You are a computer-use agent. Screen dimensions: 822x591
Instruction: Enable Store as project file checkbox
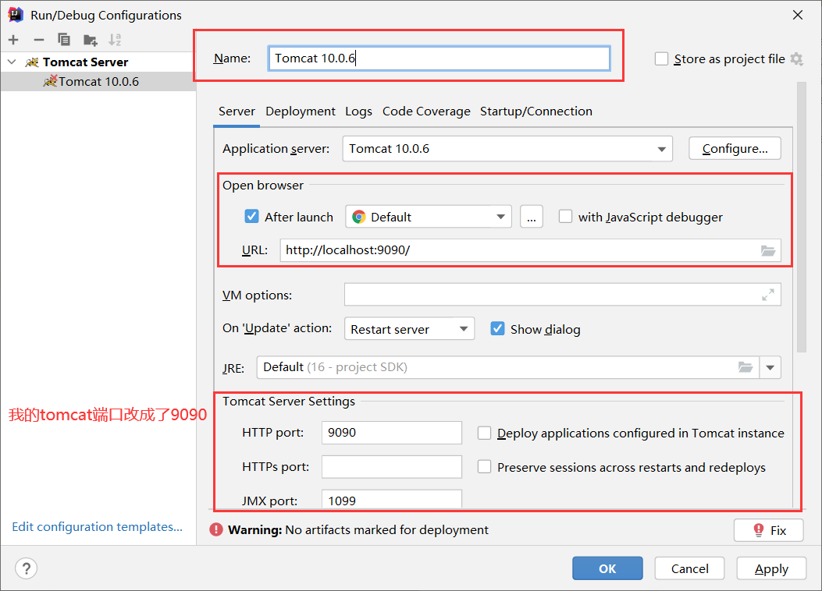(662, 58)
